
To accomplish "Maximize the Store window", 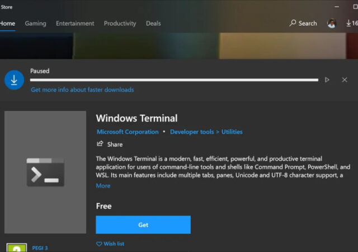I will pyautogui.click(x=355, y=7).
